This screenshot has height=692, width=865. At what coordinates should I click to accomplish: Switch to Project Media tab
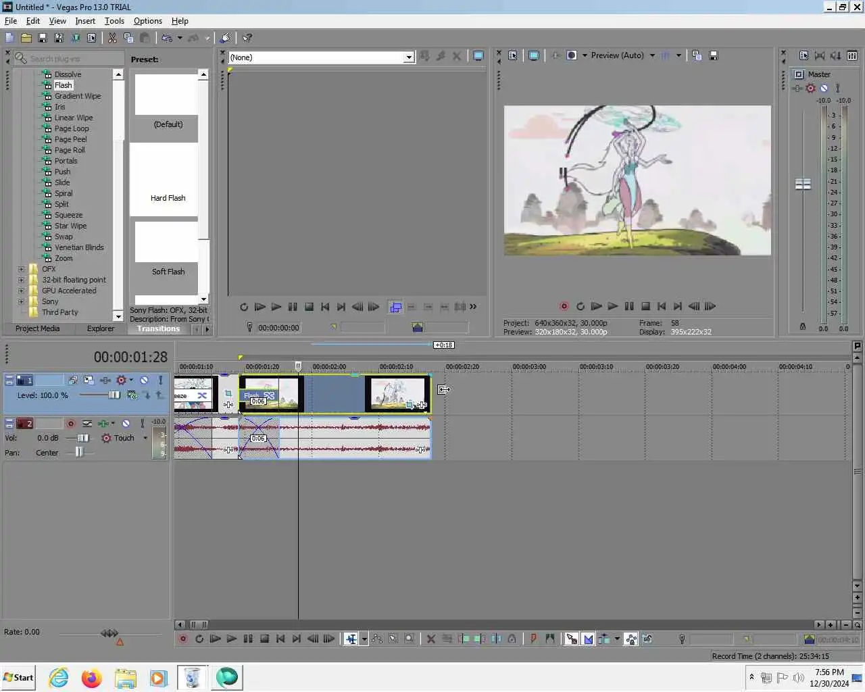37,328
